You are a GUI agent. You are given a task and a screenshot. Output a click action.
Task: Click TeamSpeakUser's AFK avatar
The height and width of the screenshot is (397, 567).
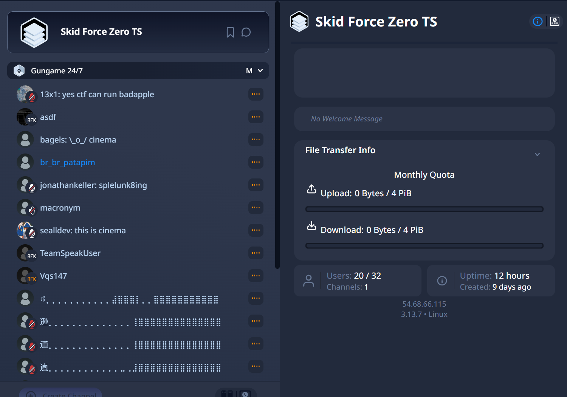[x=25, y=253]
